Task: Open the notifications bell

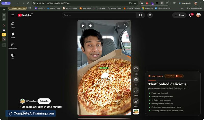Action: pyautogui.click(x=190, y=15)
